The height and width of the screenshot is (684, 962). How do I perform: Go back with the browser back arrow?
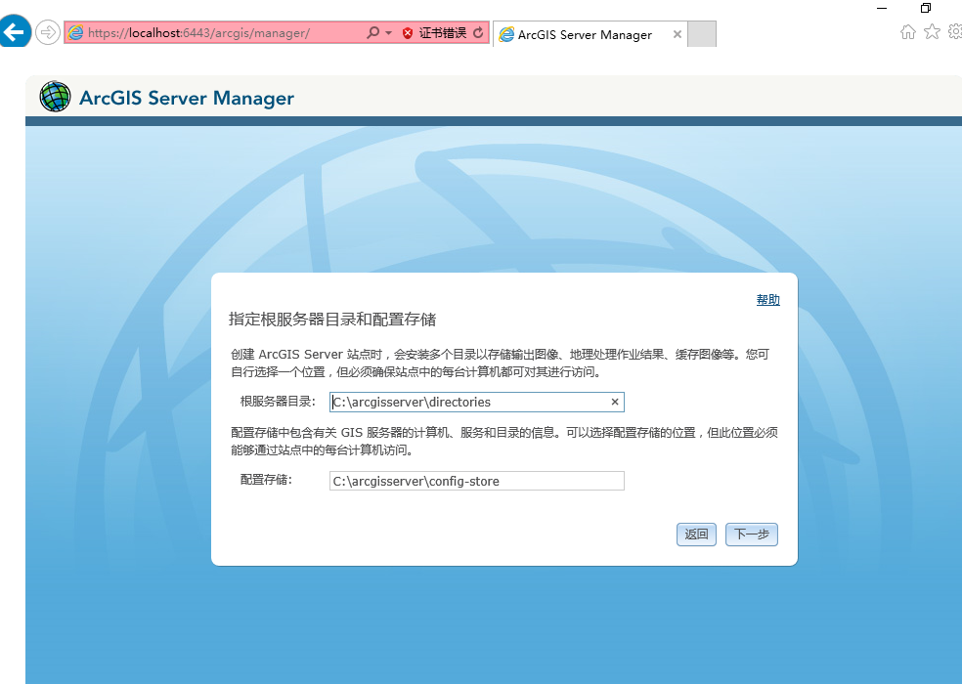tap(14, 31)
